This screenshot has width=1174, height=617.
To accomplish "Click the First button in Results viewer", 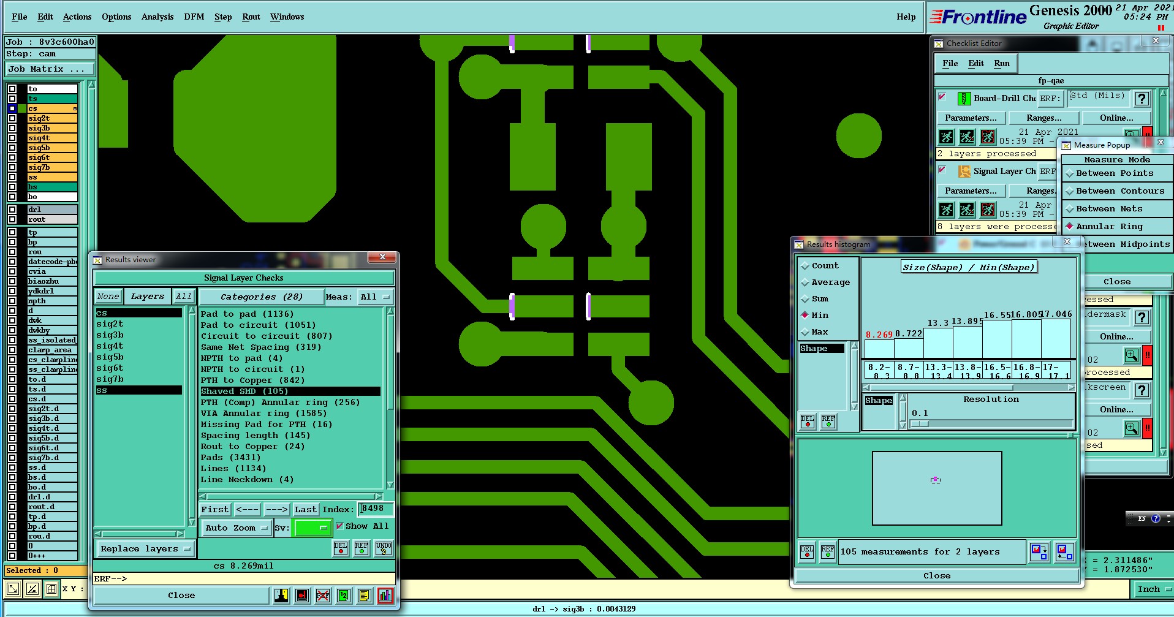I will [x=215, y=510].
